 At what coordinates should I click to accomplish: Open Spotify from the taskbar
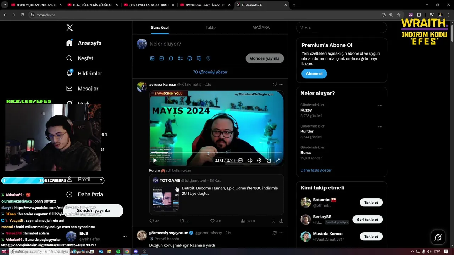(x=118, y=251)
